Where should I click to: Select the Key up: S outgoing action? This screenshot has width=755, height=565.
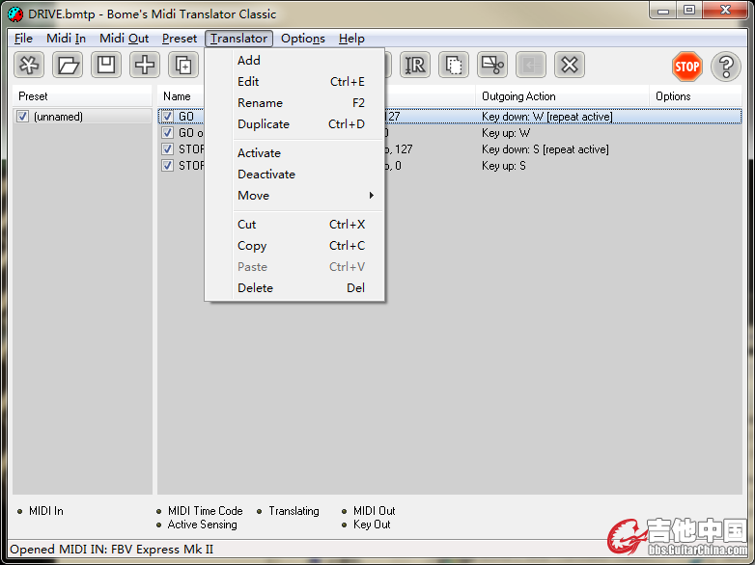coord(504,166)
